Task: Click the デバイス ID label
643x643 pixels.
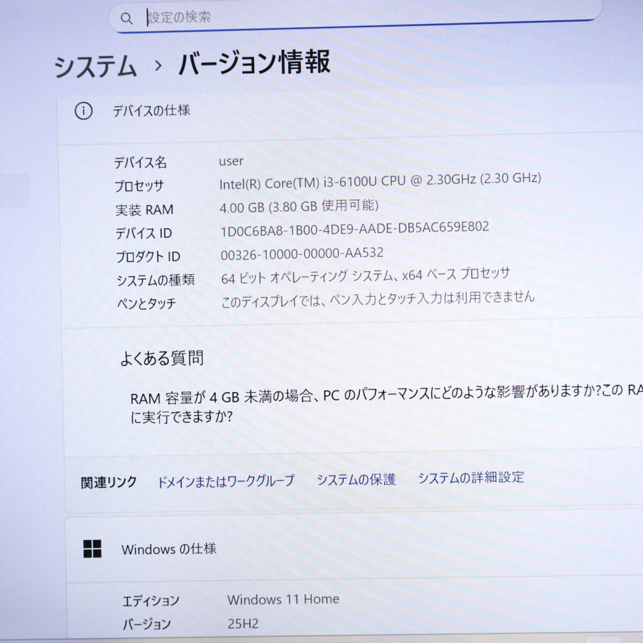Action: tap(144, 233)
